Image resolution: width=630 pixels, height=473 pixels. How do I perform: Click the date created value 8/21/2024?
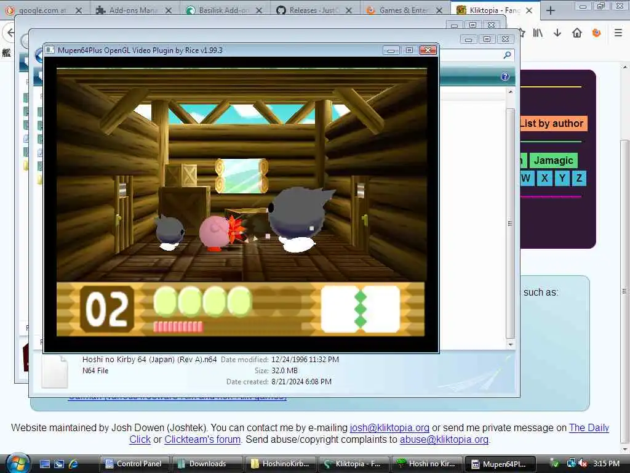pos(301,382)
